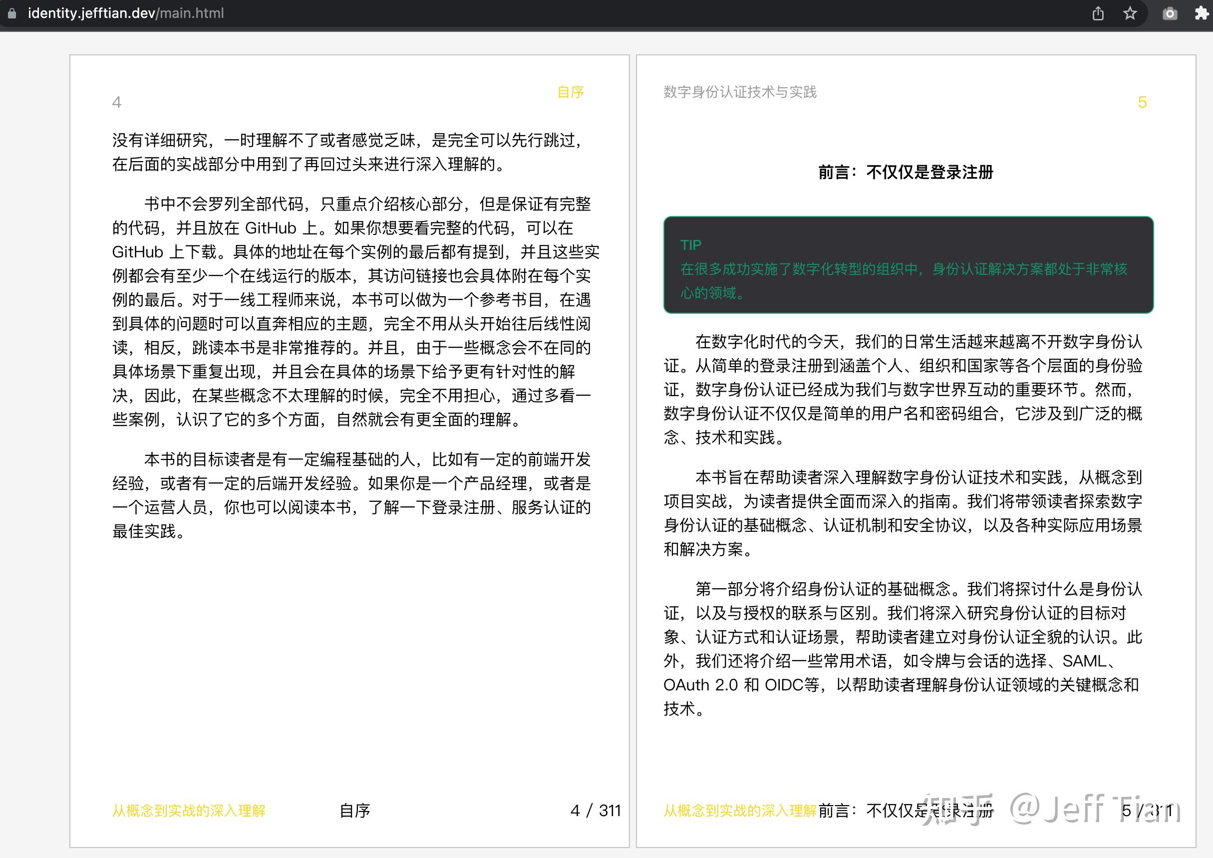Click the site security lock icon
The image size is (1213, 858).
[x=11, y=13]
